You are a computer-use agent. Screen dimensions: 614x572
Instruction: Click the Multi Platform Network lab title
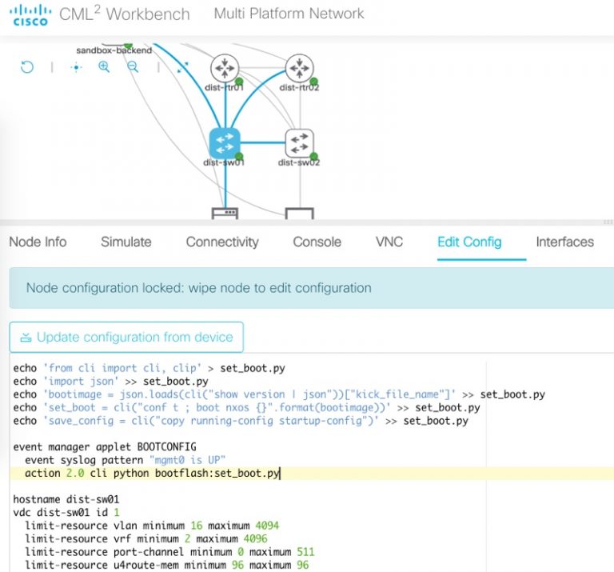pos(289,14)
